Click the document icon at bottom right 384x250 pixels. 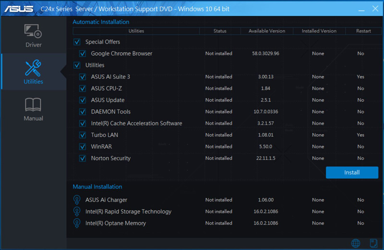373,243
